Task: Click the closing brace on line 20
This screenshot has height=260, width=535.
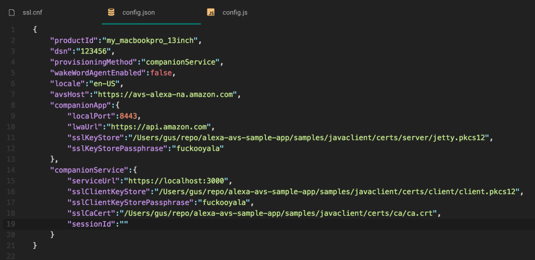Action: click(x=52, y=234)
